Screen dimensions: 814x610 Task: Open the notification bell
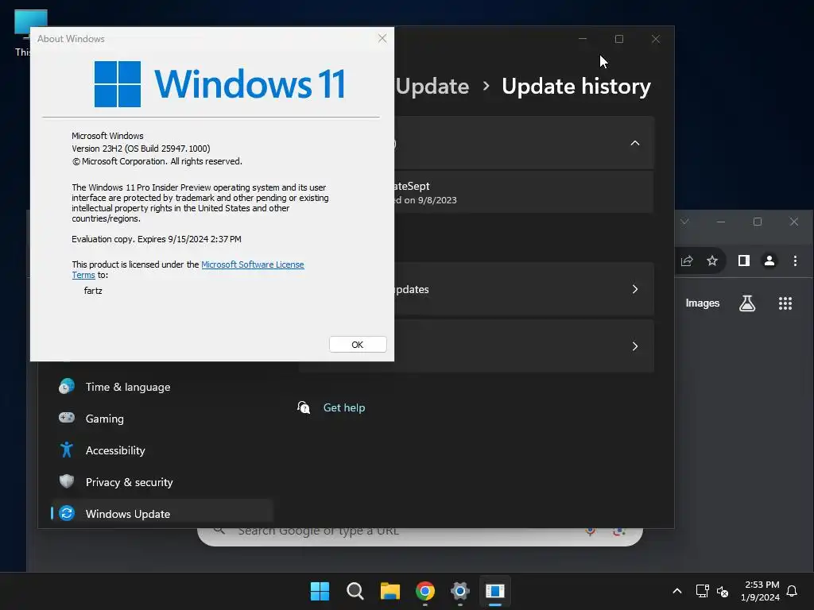pyautogui.click(x=793, y=591)
